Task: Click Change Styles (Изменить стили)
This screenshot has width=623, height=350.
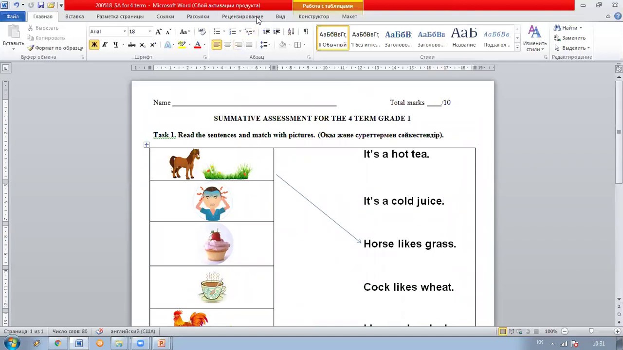Action: pos(534,39)
